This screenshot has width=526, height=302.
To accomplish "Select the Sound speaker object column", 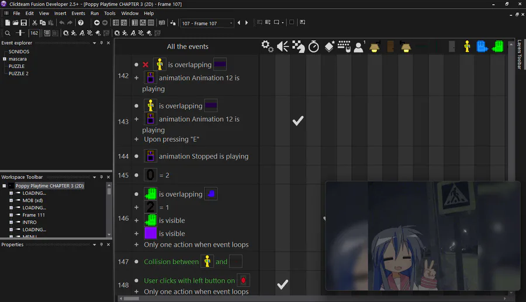I will [283, 47].
